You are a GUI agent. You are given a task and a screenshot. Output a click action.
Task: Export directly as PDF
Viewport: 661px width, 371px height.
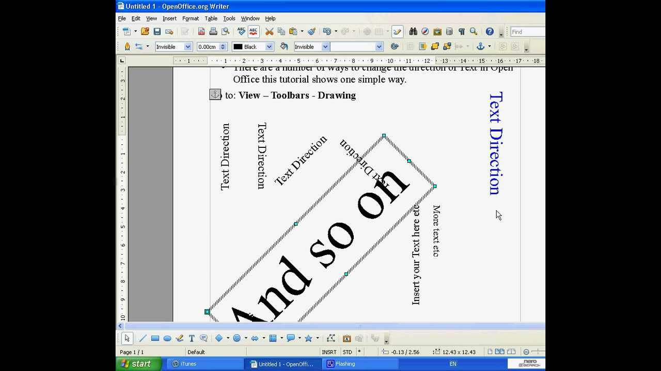[x=201, y=32]
